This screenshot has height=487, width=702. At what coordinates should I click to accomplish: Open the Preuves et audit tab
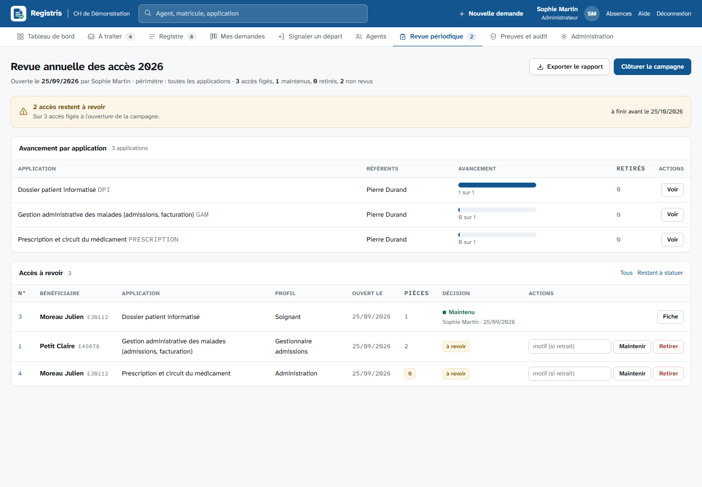coord(519,37)
